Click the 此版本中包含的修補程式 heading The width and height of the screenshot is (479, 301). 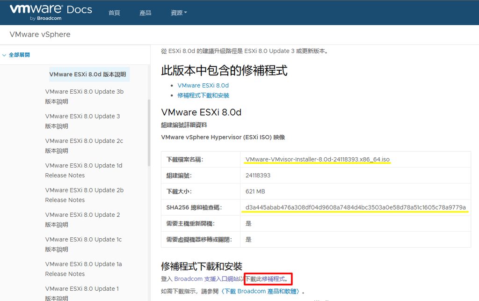[224, 71]
